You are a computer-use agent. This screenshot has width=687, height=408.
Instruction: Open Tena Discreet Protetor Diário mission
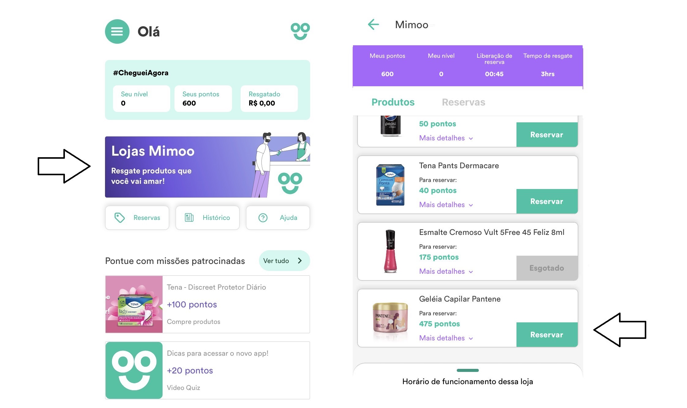pyautogui.click(x=207, y=304)
